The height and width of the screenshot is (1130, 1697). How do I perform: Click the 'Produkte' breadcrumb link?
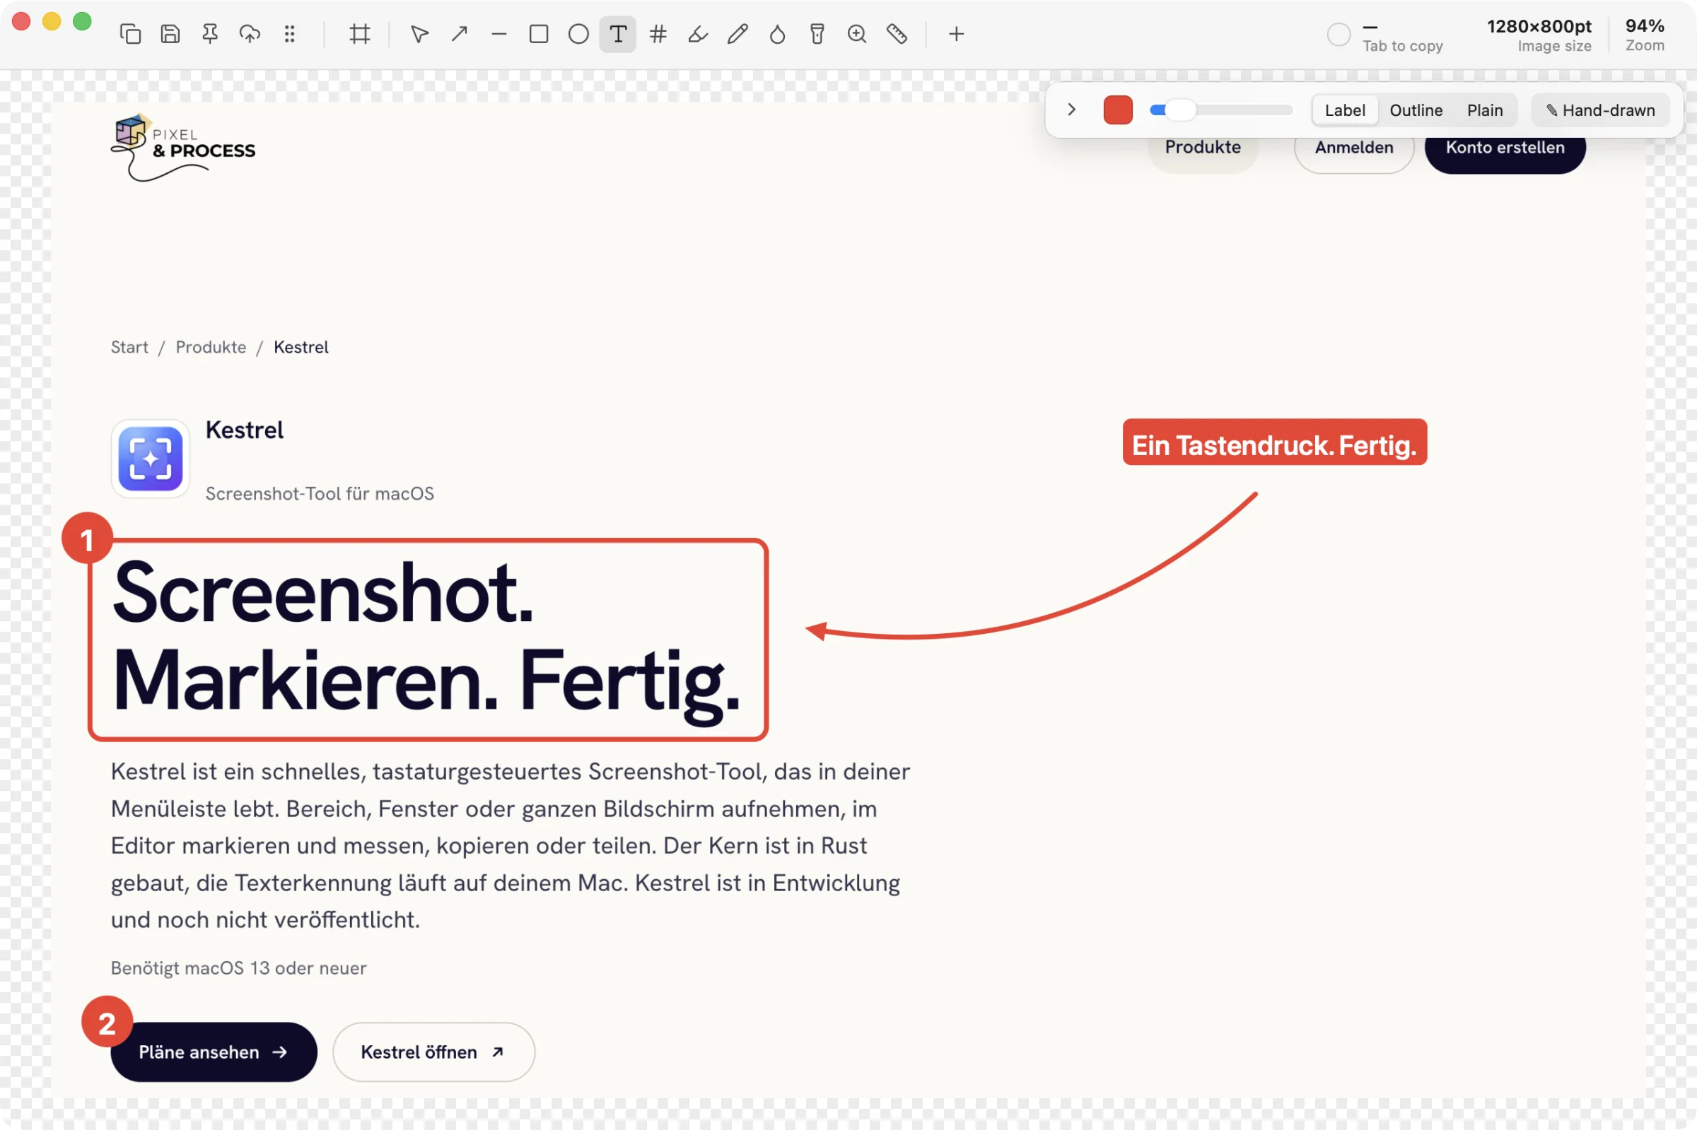point(211,347)
